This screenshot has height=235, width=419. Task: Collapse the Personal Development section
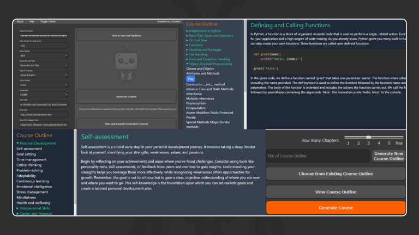[x=37, y=143]
